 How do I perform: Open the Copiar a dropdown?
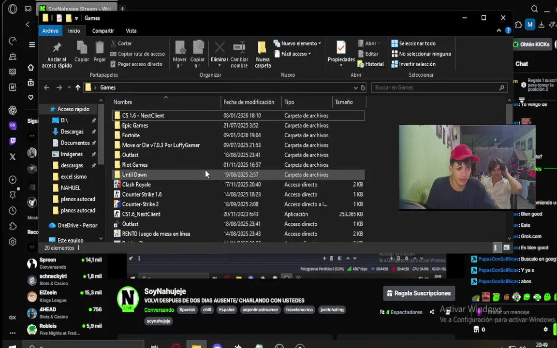[197, 54]
